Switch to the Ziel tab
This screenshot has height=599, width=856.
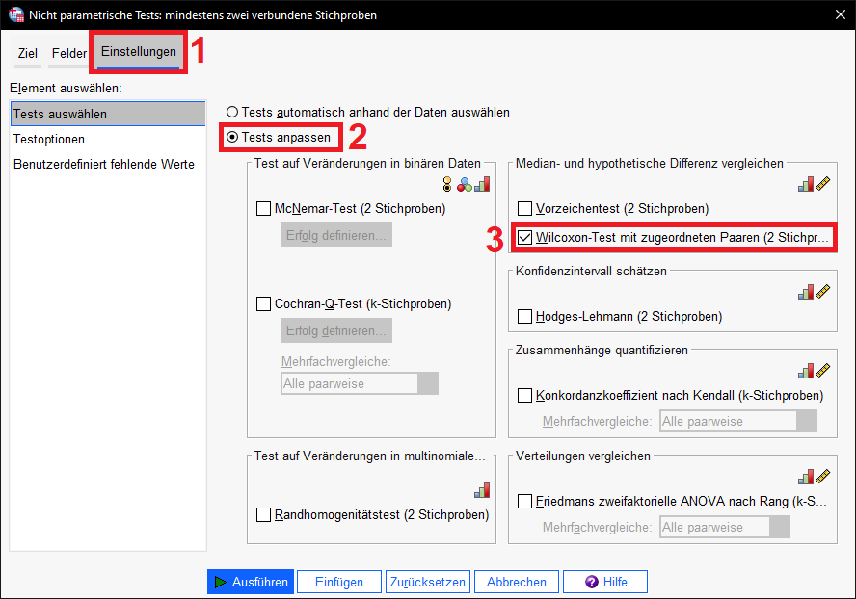[27, 54]
